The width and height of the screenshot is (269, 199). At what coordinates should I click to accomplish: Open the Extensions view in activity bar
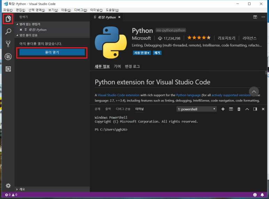pyautogui.click(x=8, y=69)
